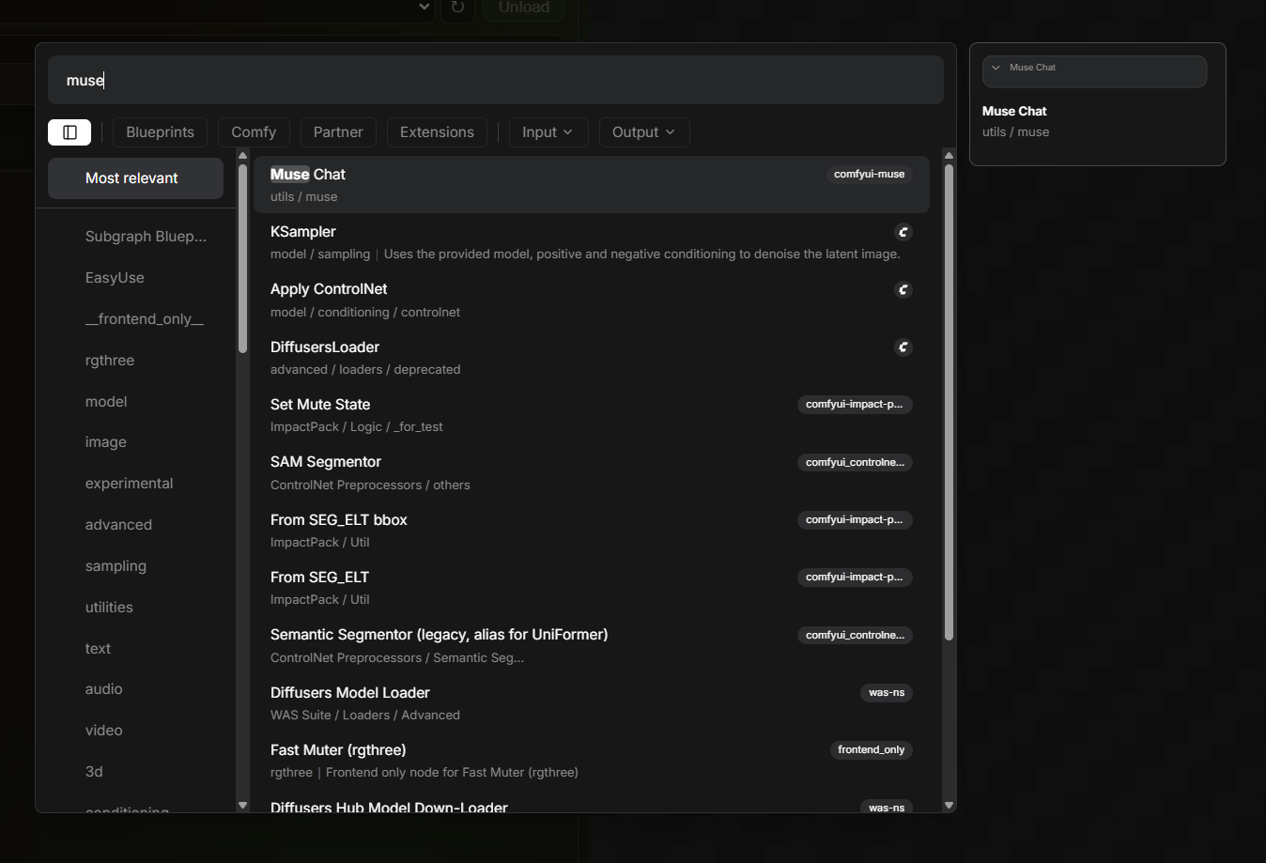This screenshot has width=1266, height=863.
Task: Choose the SAM Segmentor result
Action: coord(592,472)
